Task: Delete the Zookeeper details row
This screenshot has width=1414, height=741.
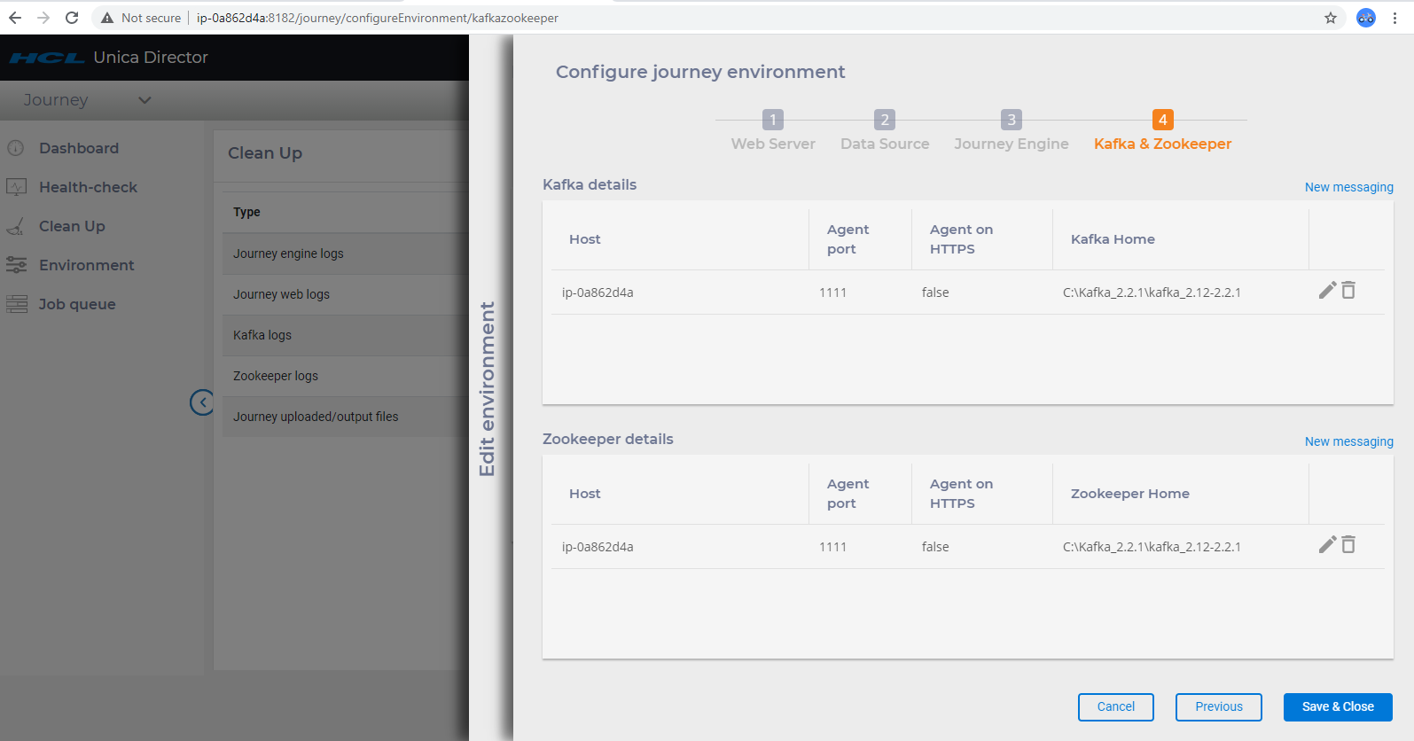Action: pos(1348,545)
